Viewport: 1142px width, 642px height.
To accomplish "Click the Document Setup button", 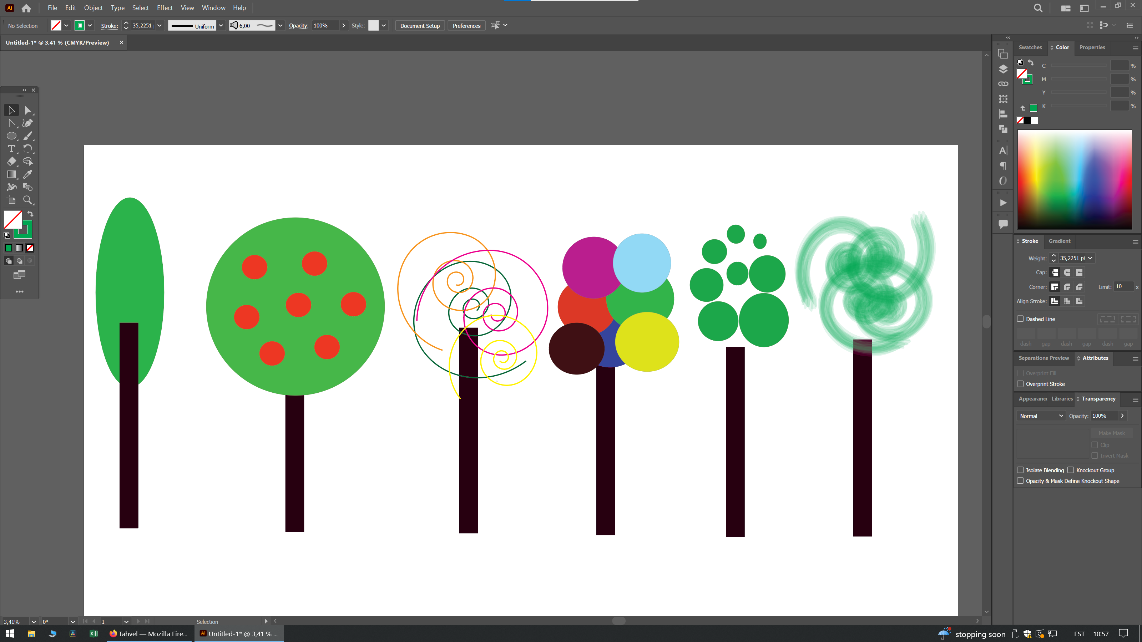I will [x=420, y=25].
